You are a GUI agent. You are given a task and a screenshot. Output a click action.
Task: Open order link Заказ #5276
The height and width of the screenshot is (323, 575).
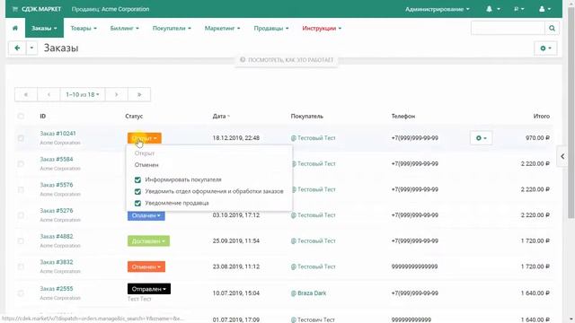57,211
